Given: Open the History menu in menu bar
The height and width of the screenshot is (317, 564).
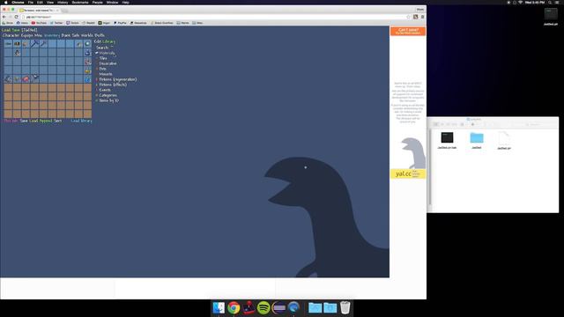Looking at the screenshot, I should point(63,2).
